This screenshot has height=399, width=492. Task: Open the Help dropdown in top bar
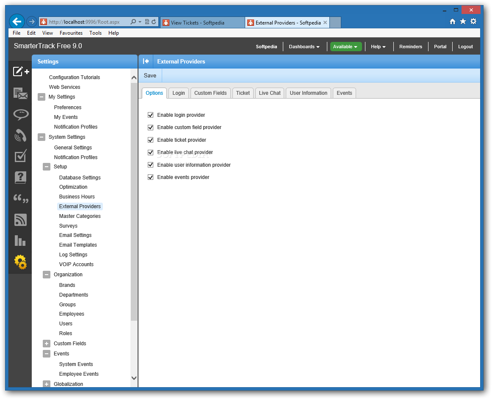pos(378,47)
